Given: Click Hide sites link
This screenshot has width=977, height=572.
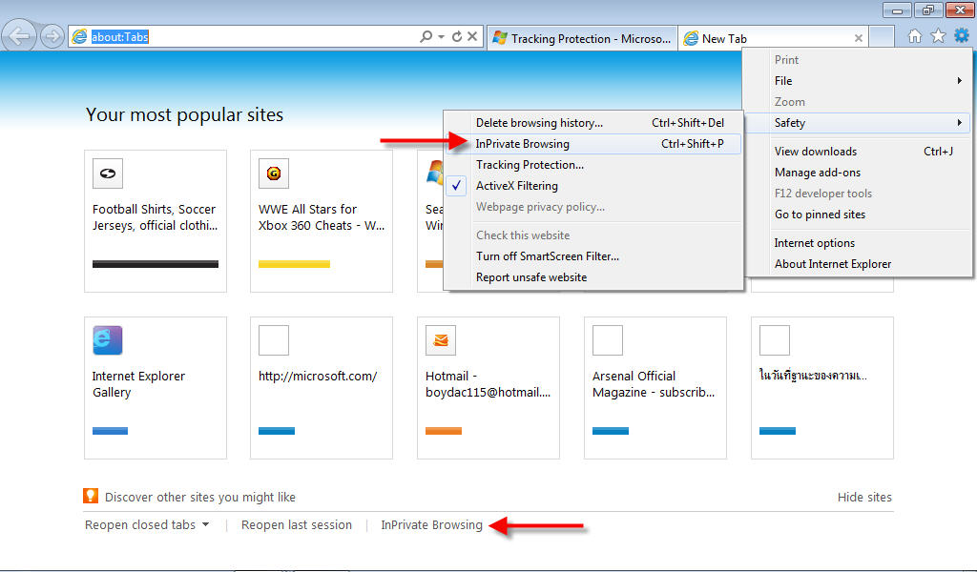Looking at the screenshot, I should (864, 498).
